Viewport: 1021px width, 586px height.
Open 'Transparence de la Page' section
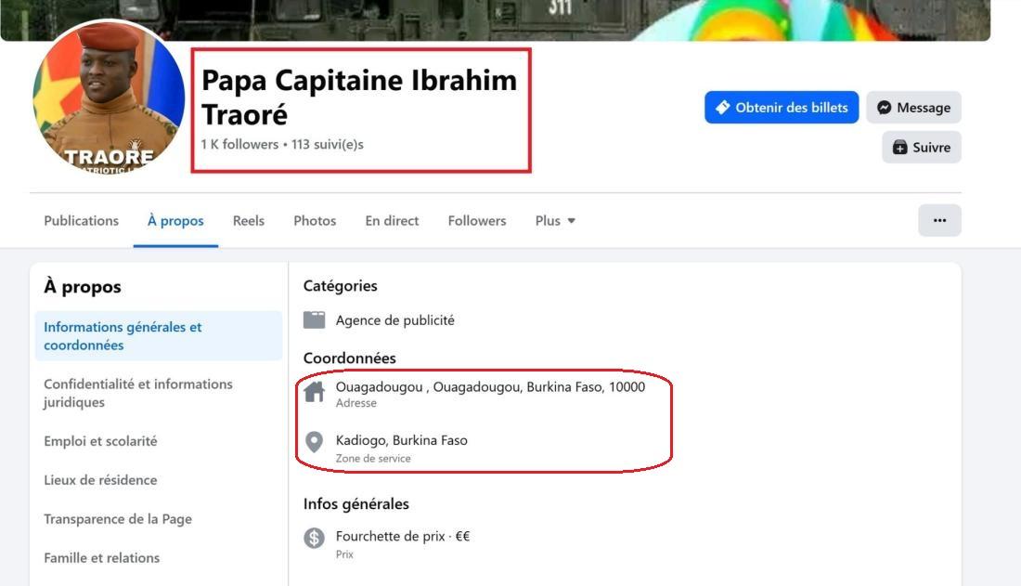pyautogui.click(x=118, y=519)
